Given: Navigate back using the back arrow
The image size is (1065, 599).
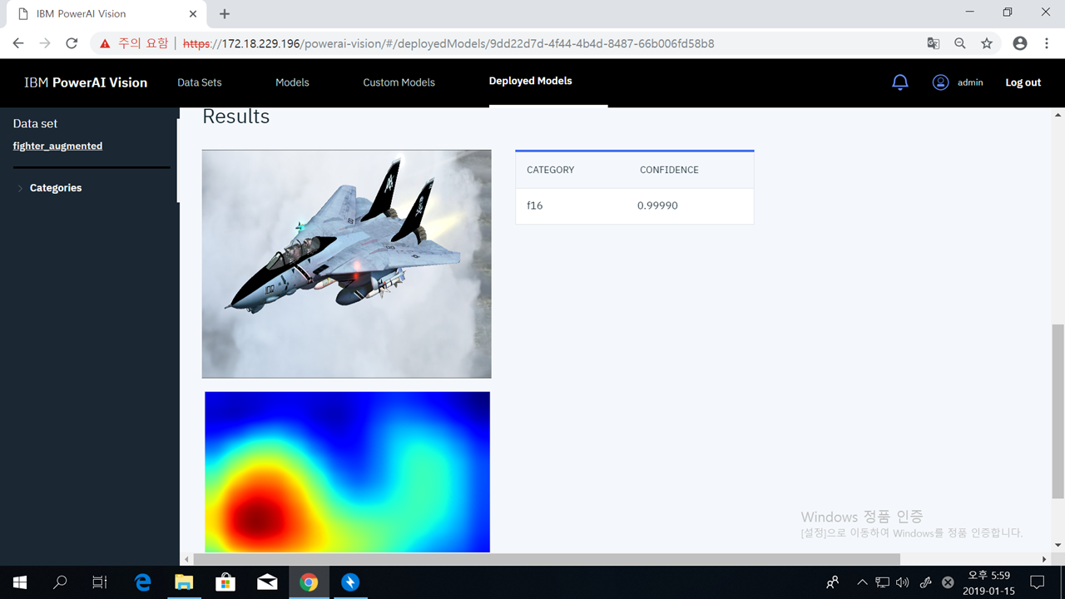Looking at the screenshot, I should point(17,42).
